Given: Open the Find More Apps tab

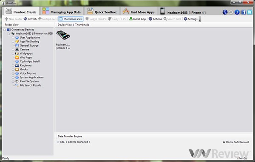Looking at the screenshot, I should (x=139, y=11).
